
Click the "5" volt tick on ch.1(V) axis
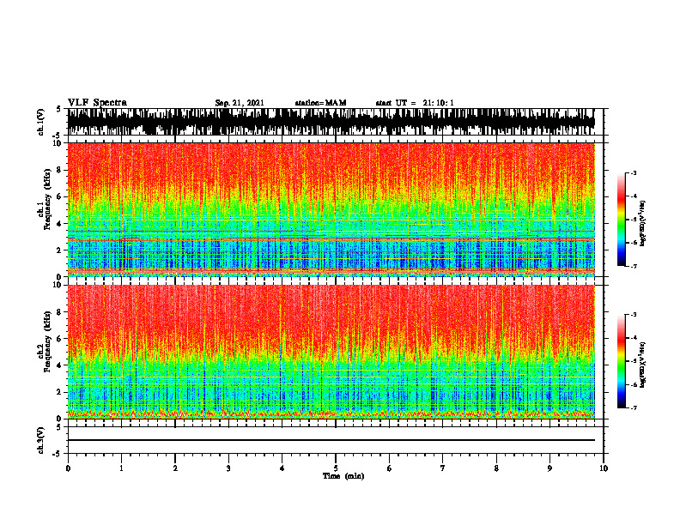(58, 110)
